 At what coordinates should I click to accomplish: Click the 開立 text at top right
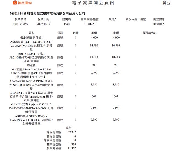(166, 3)
